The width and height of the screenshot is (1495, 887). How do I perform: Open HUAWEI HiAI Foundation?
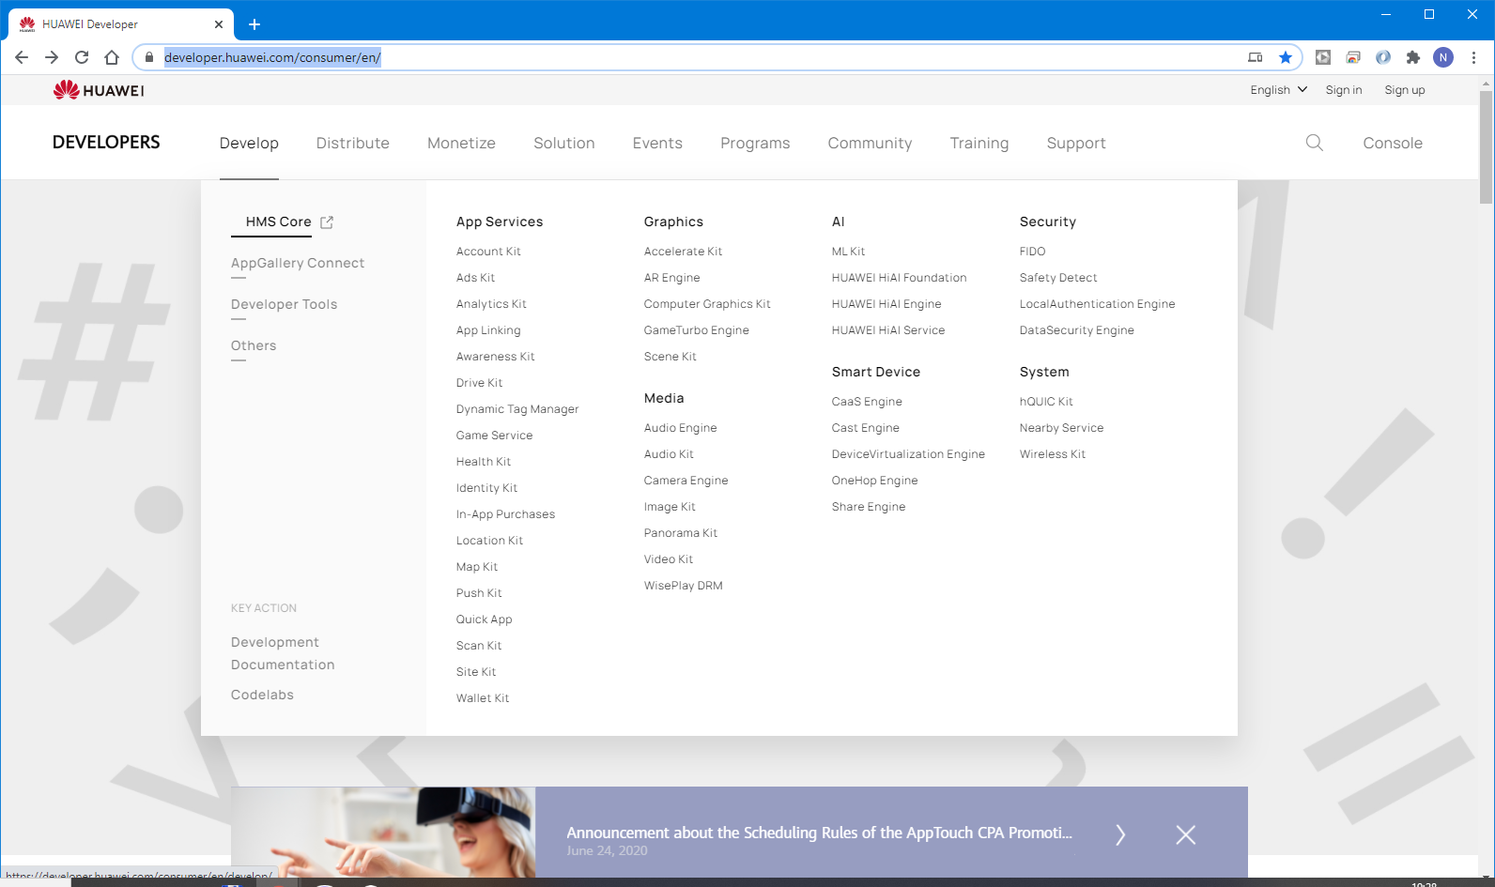point(900,278)
